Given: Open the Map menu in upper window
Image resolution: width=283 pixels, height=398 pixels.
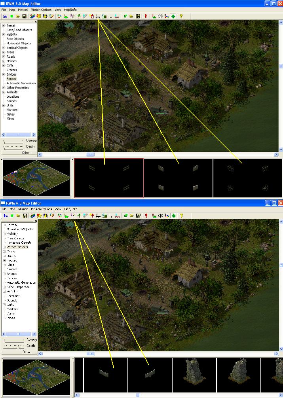Looking at the screenshot, I should point(12,9).
